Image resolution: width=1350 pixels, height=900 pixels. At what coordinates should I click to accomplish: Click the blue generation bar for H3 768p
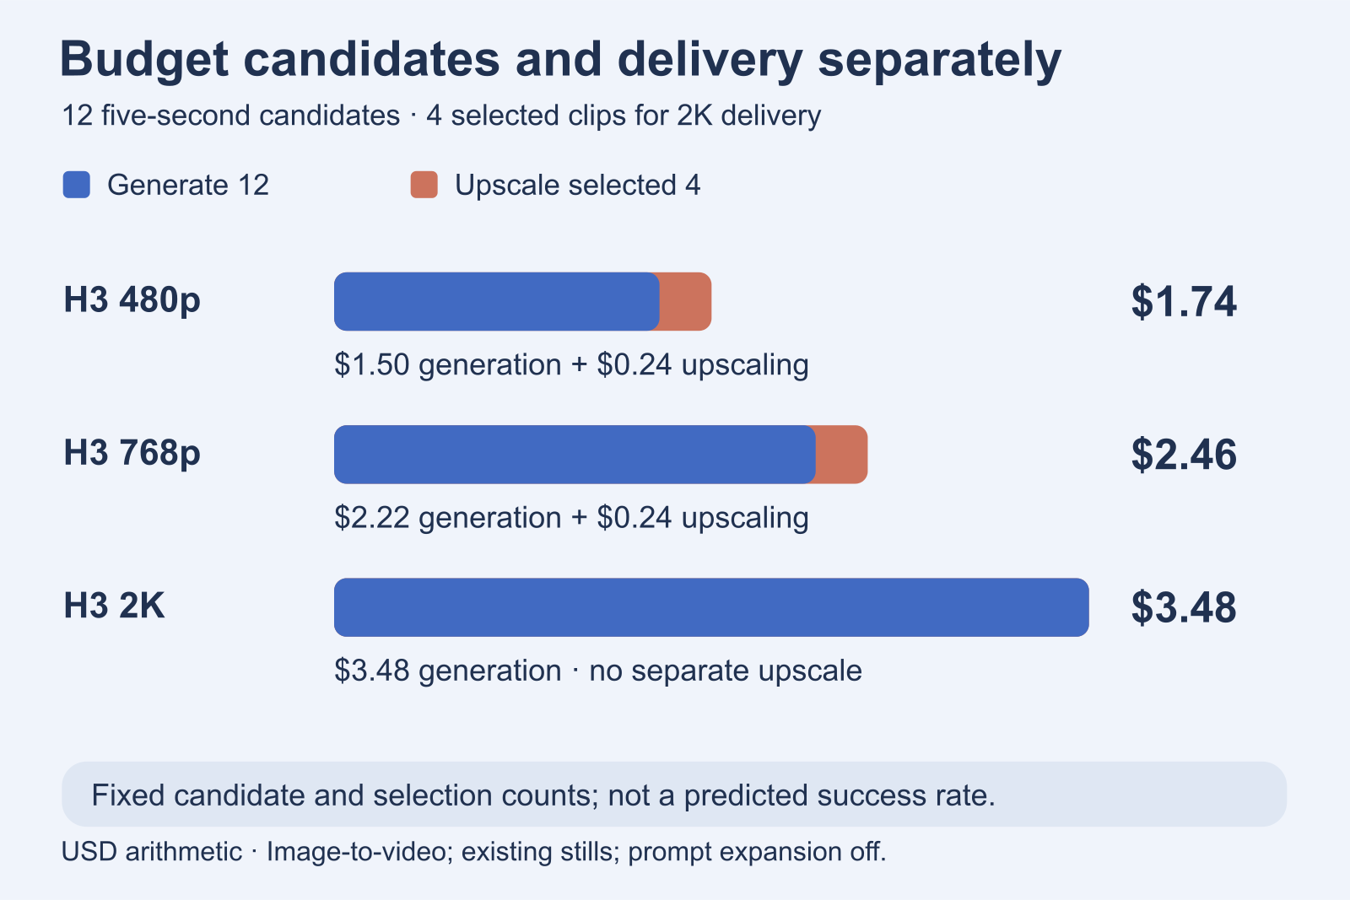click(575, 455)
